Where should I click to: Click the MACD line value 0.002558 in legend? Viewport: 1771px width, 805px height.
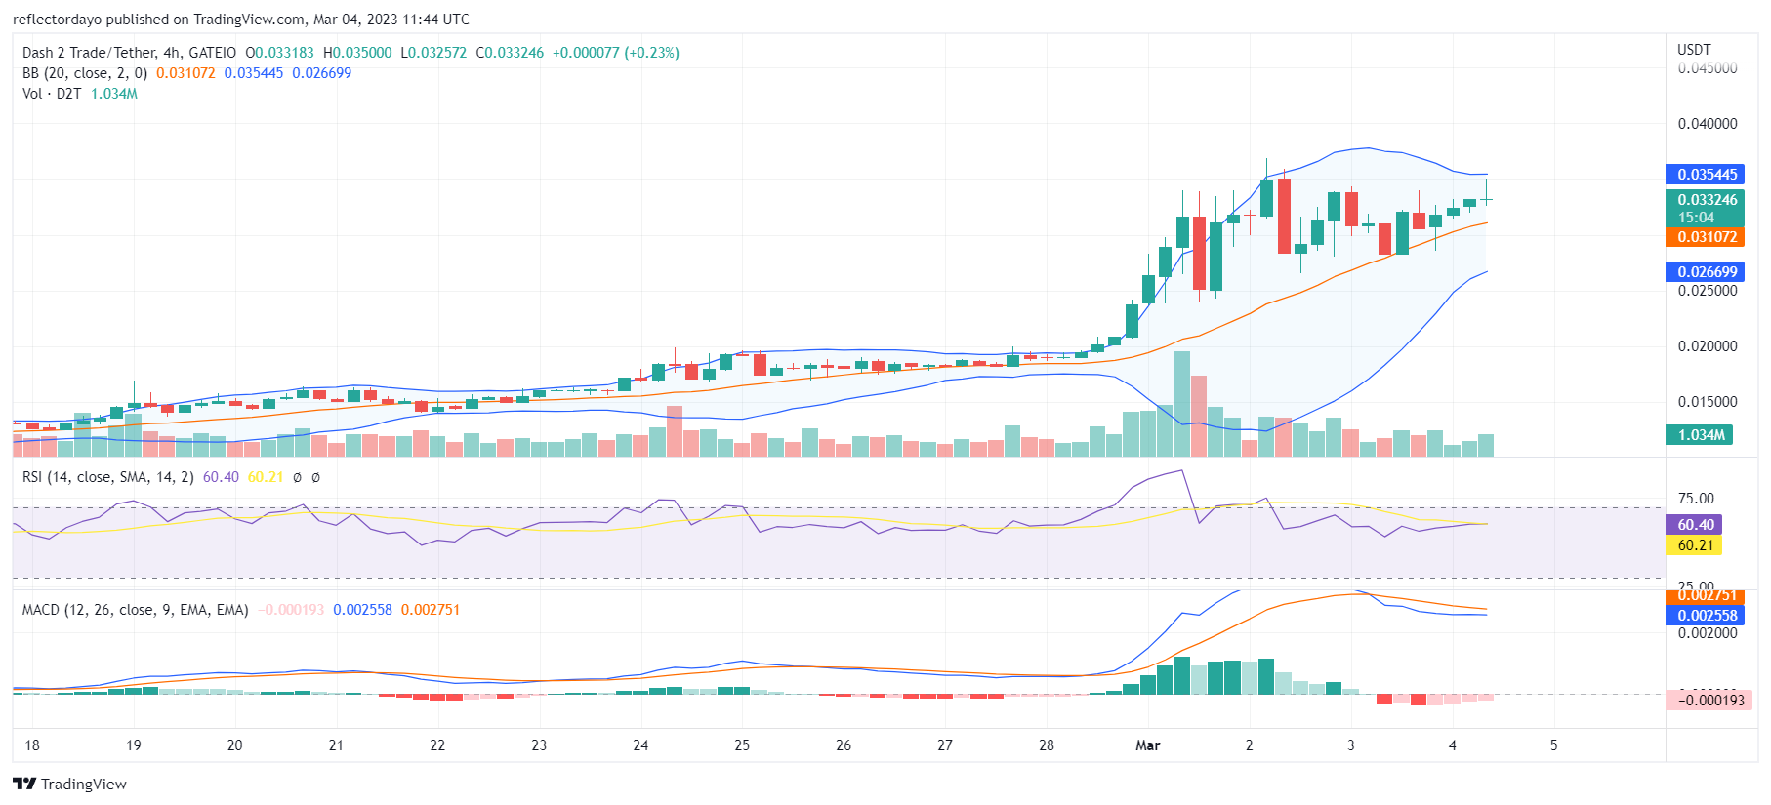(x=362, y=610)
